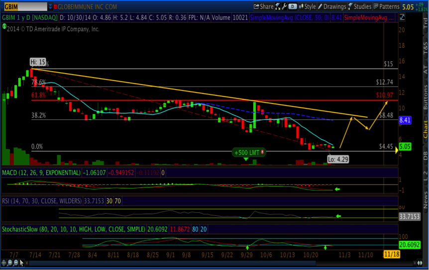Screen dimensions: 429x270
Task: Click the Share button in toolbar
Action: pyautogui.click(x=263, y=6)
